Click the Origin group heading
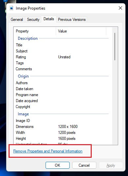The height and width of the screenshot is (176, 128). 23,76
